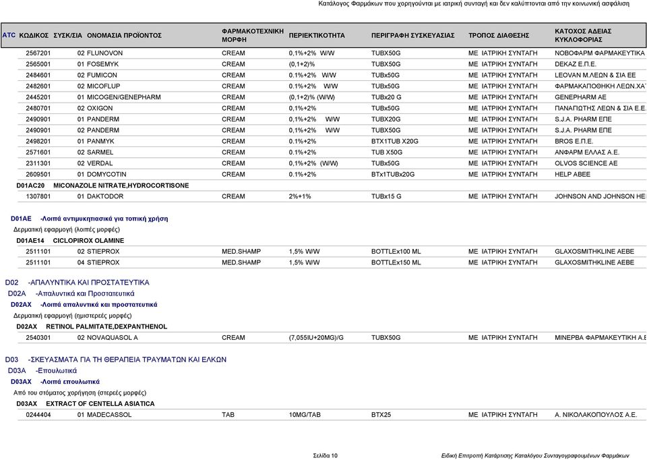Select product name PANMYK
647x460 pixels.
tap(100, 141)
